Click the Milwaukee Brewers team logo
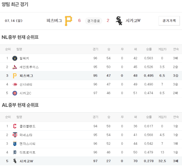The width and height of the screenshot is (182, 167). pyautogui.click(x=15, y=58)
